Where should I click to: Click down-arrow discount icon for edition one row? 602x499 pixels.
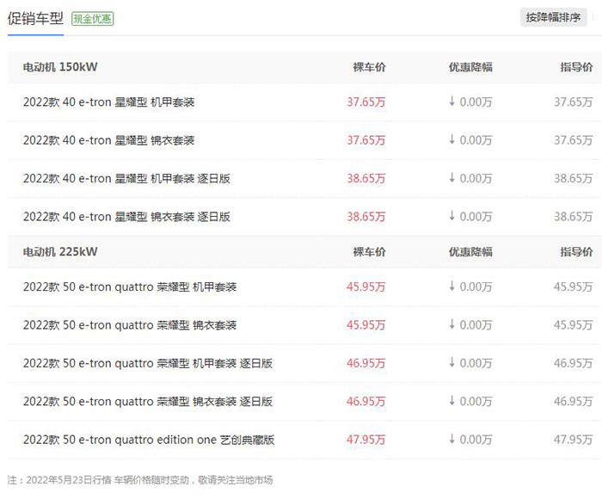point(451,440)
